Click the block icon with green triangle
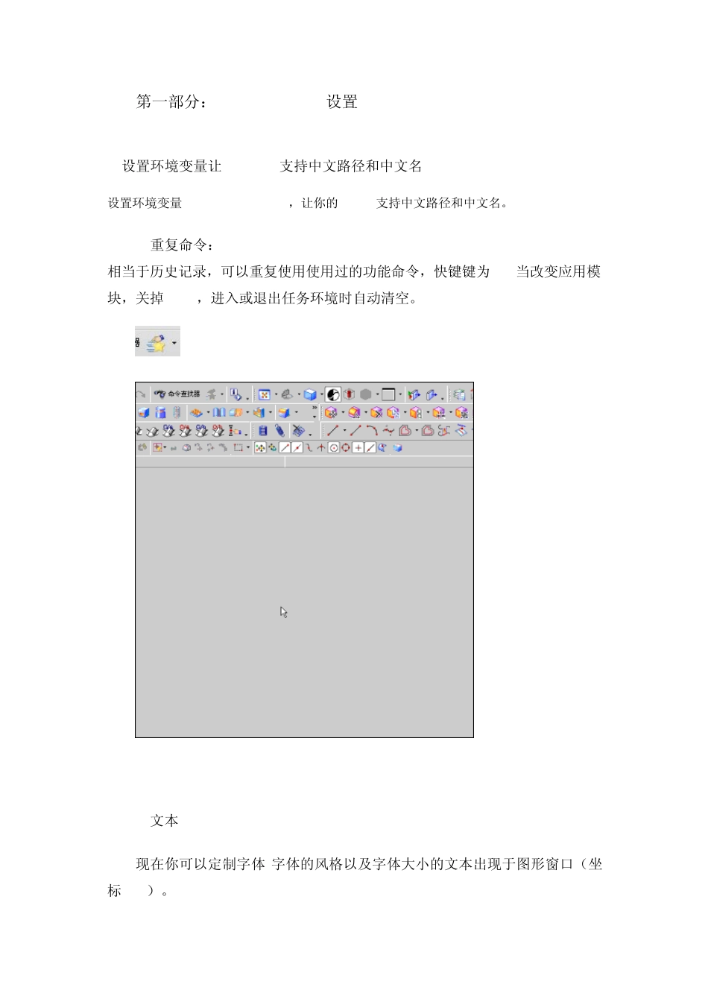This screenshot has height=1002, width=708. pyautogui.click(x=414, y=394)
